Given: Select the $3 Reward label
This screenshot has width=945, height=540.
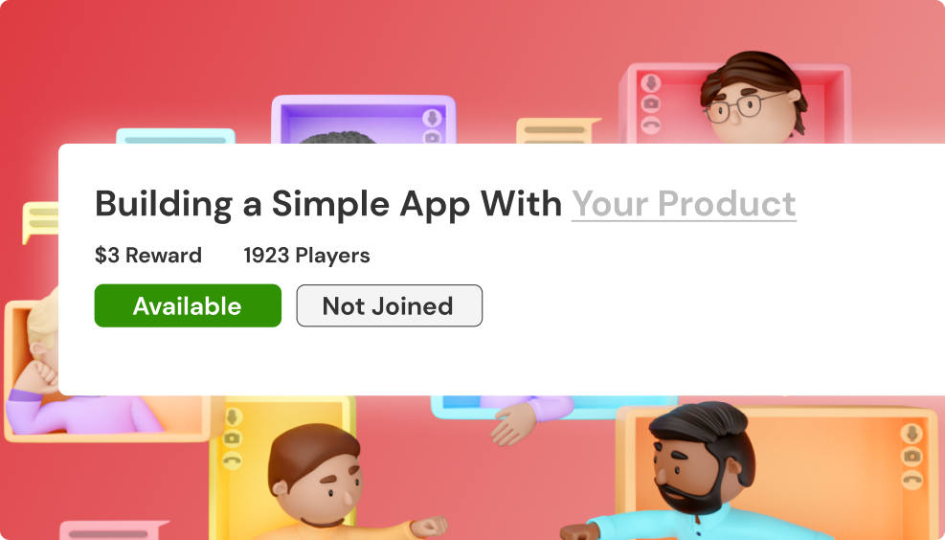Looking at the screenshot, I should [x=148, y=255].
